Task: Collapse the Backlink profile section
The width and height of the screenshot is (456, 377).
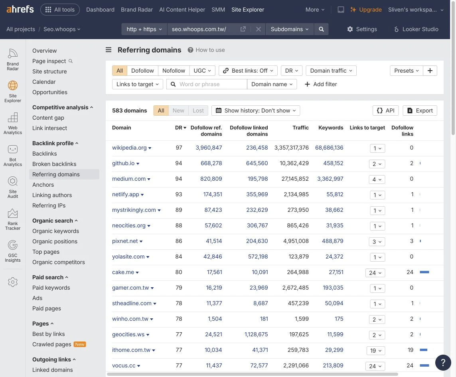Action: click(55, 143)
